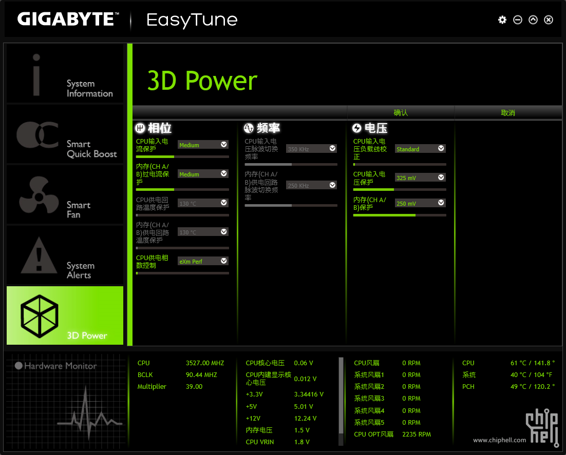This screenshot has width=566, height=455.
Task: Go to the Smart Fan tab
Action: 65,195
